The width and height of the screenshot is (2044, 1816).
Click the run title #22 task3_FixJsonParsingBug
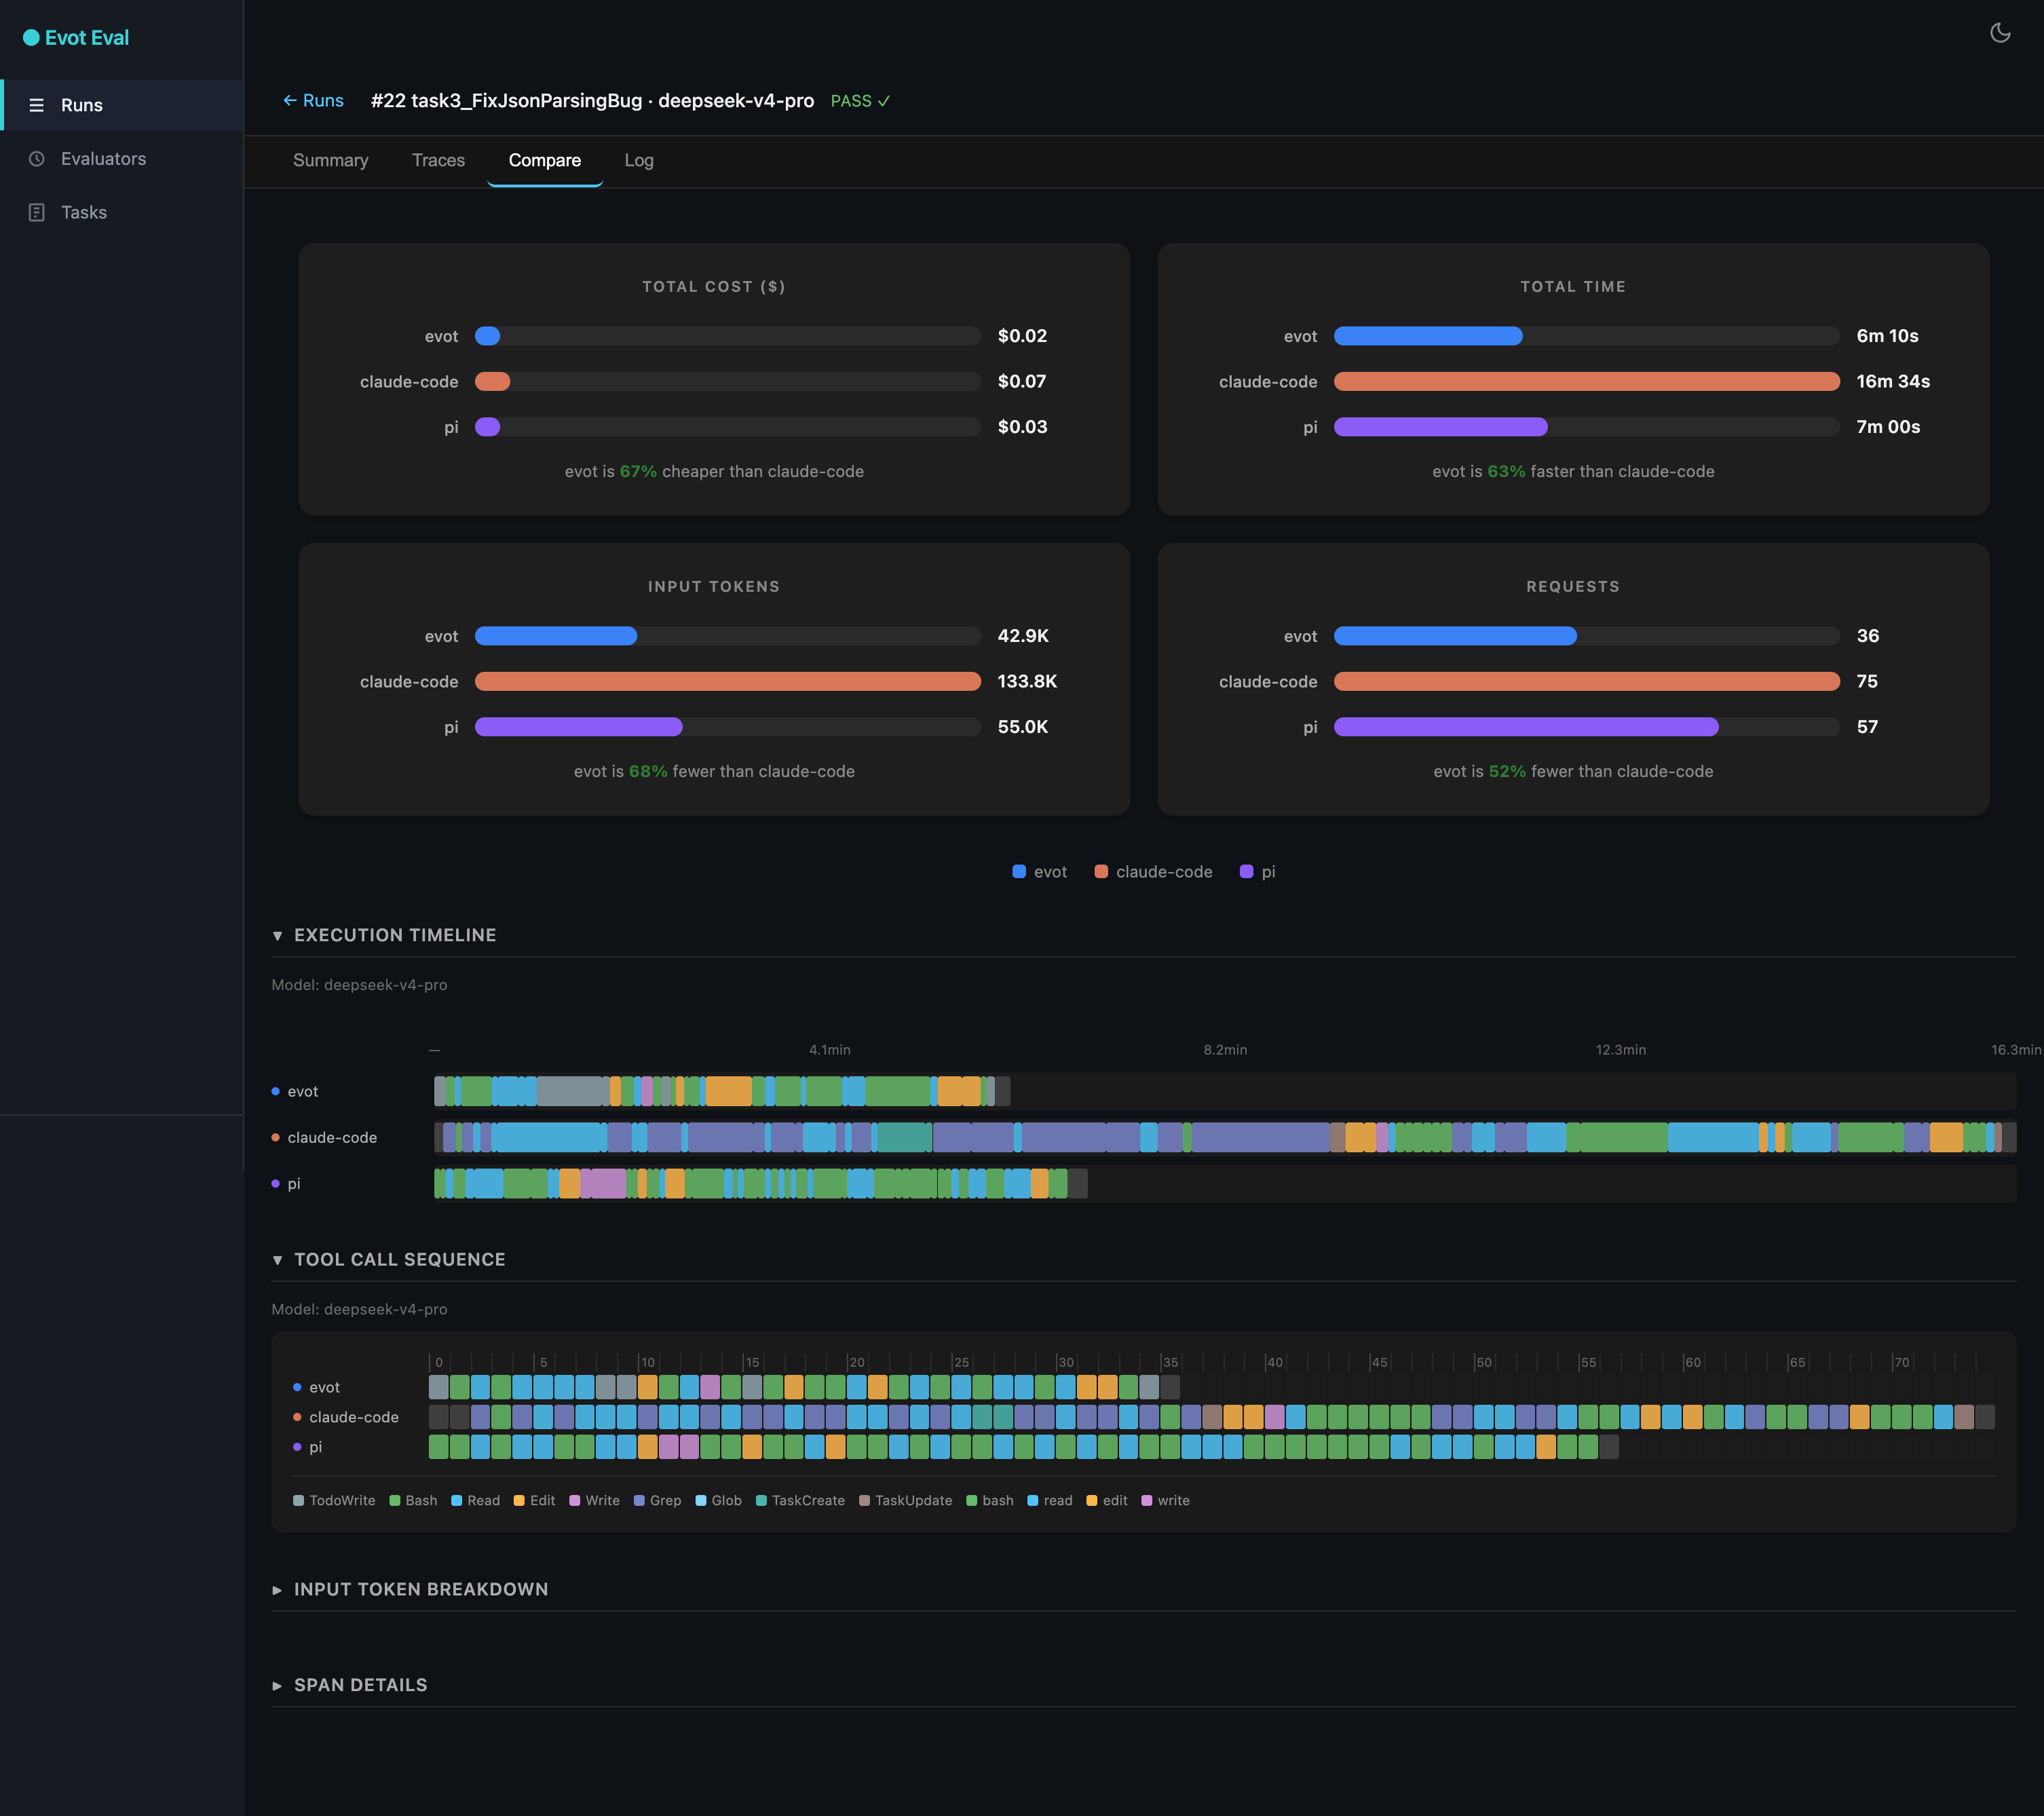click(x=506, y=100)
